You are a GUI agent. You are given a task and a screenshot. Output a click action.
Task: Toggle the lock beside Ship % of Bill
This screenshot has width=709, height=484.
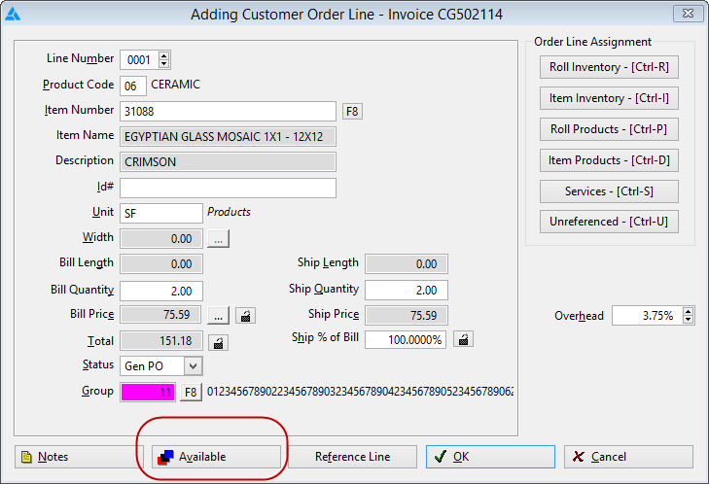pyautogui.click(x=463, y=339)
